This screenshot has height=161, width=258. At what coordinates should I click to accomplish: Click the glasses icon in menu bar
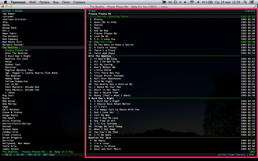[170, 2]
